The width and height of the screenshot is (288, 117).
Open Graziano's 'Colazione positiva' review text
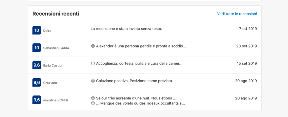tap(134, 81)
